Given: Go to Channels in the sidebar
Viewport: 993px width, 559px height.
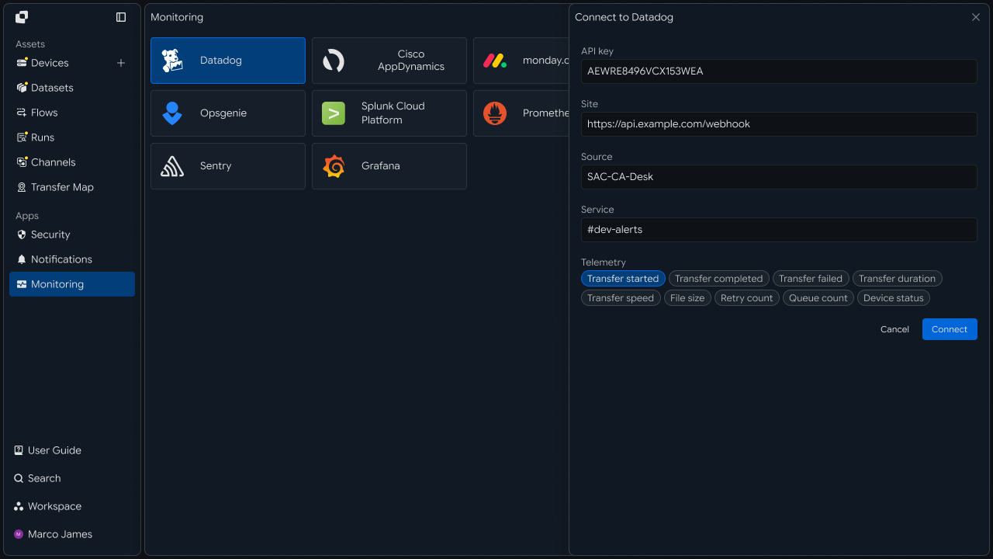Looking at the screenshot, I should [54, 162].
